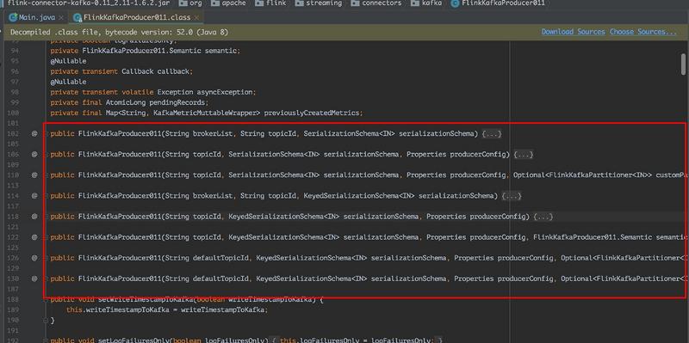Click the class icon beside FlinkKafkaProducer011 in breadcrumb
Screen dimensions: 689x343
[456, 3]
